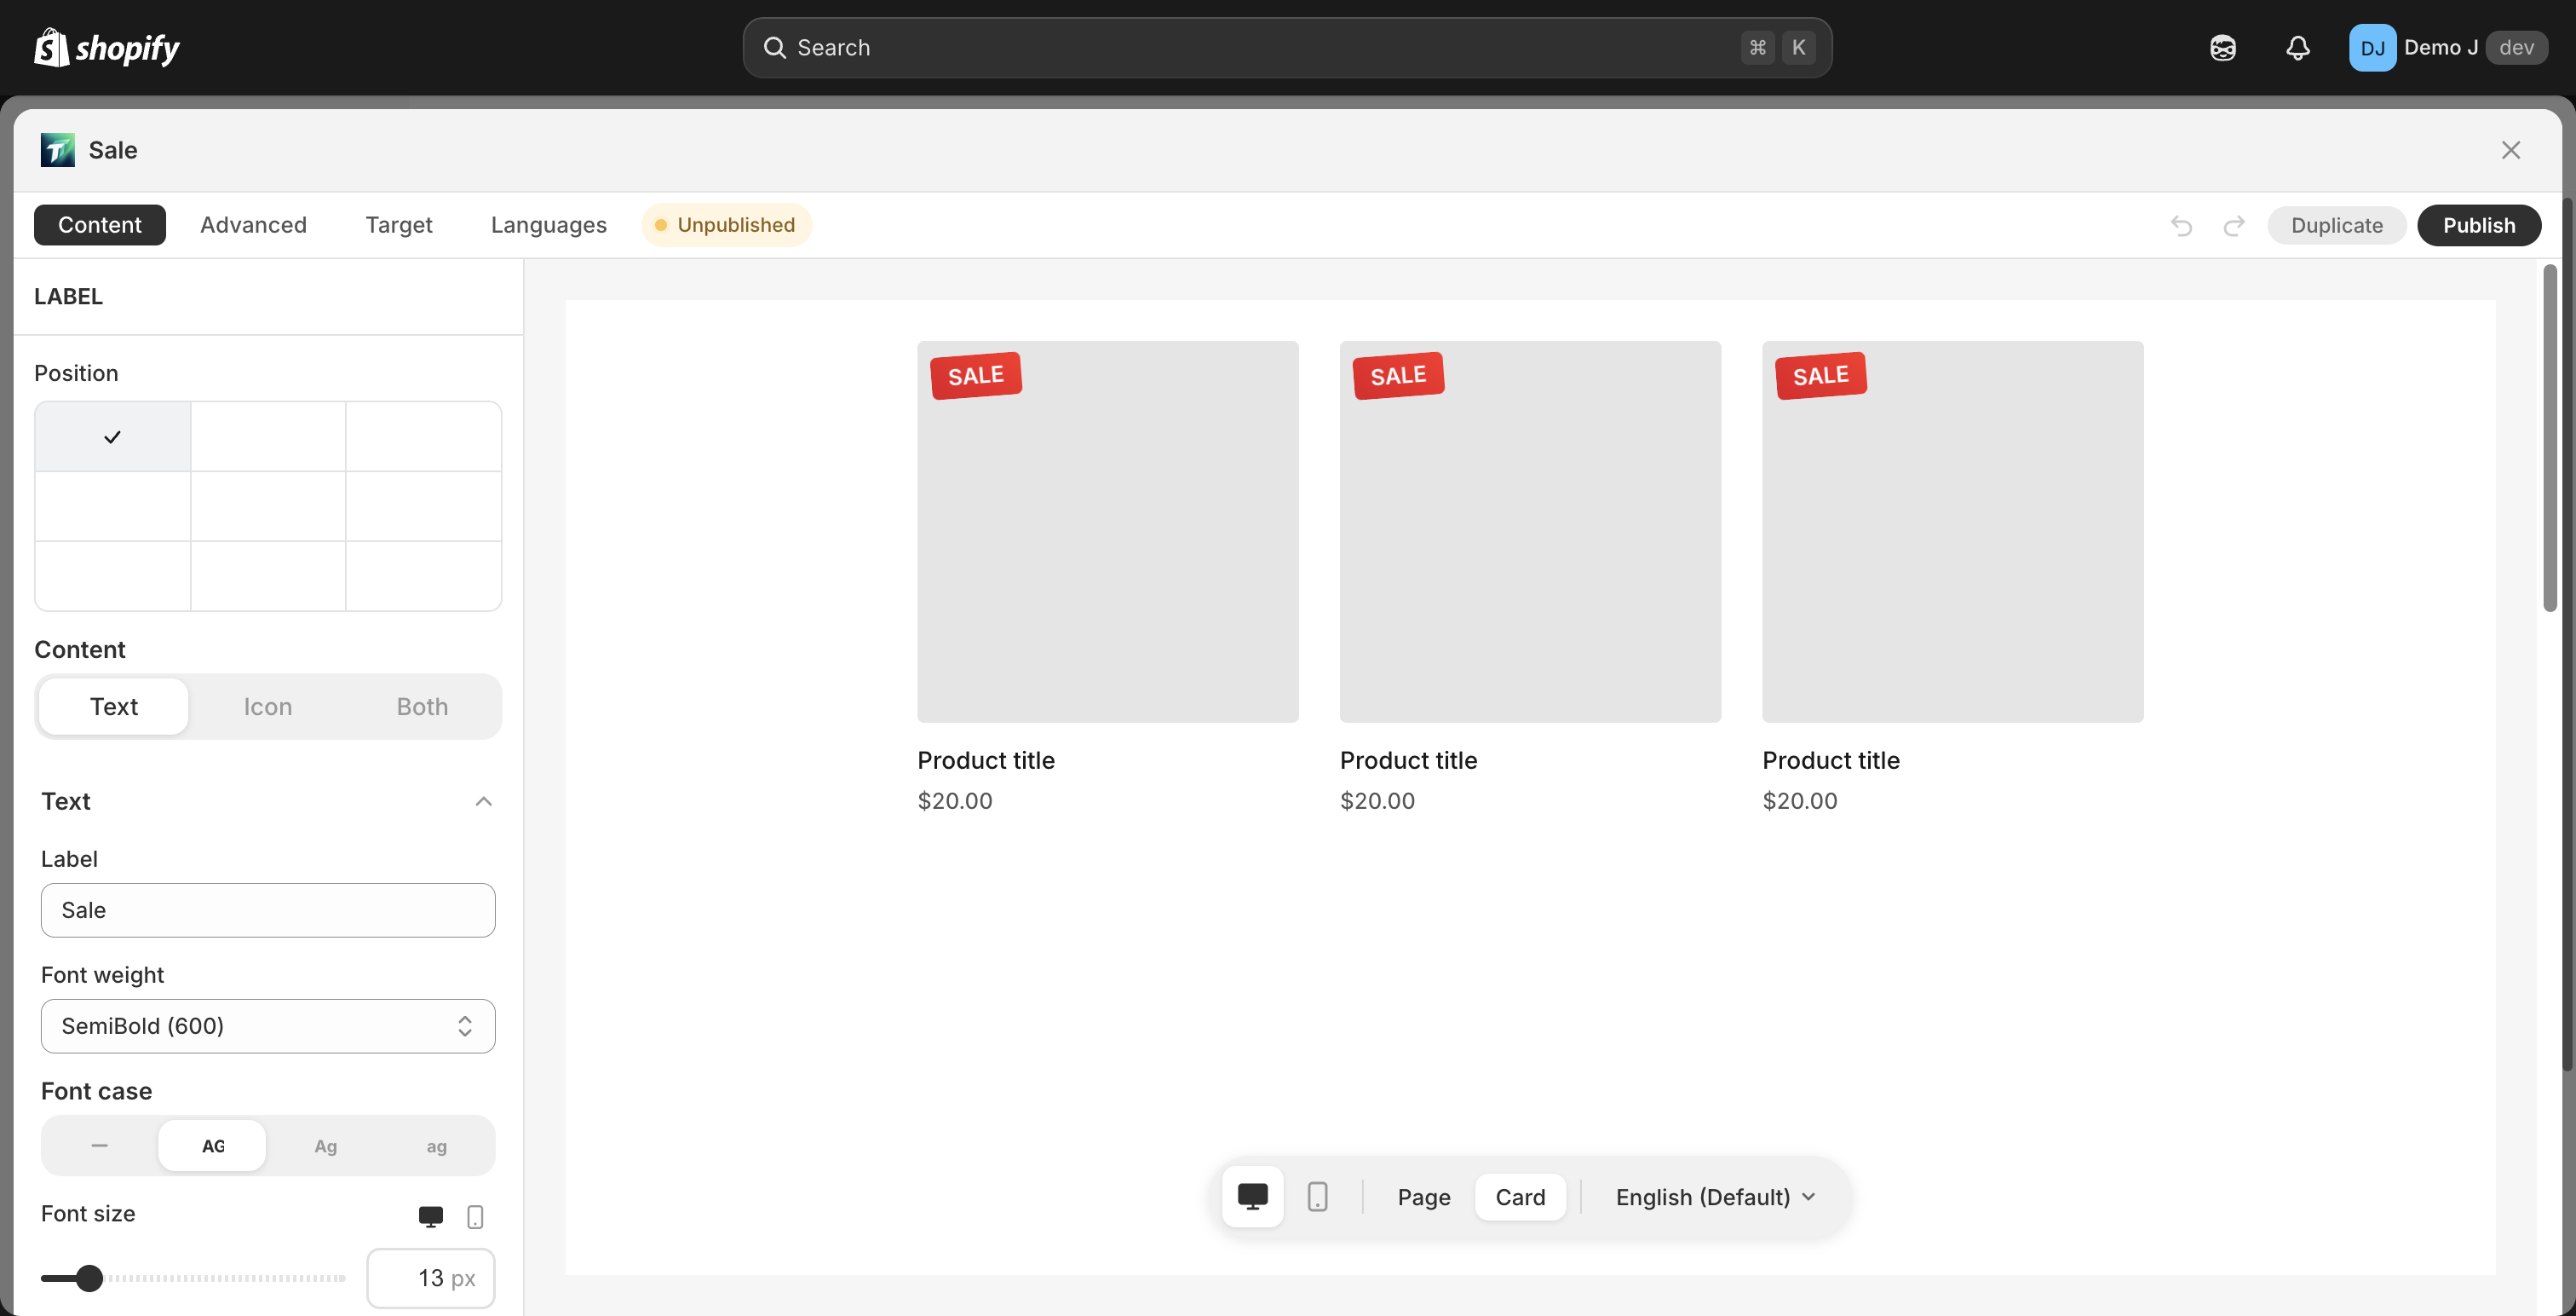
Task: Click the Label text field
Action: (x=268, y=909)
